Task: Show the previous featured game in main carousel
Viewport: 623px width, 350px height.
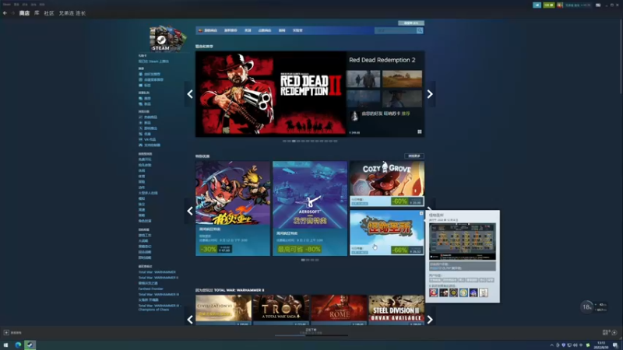Action: (190, 94)
